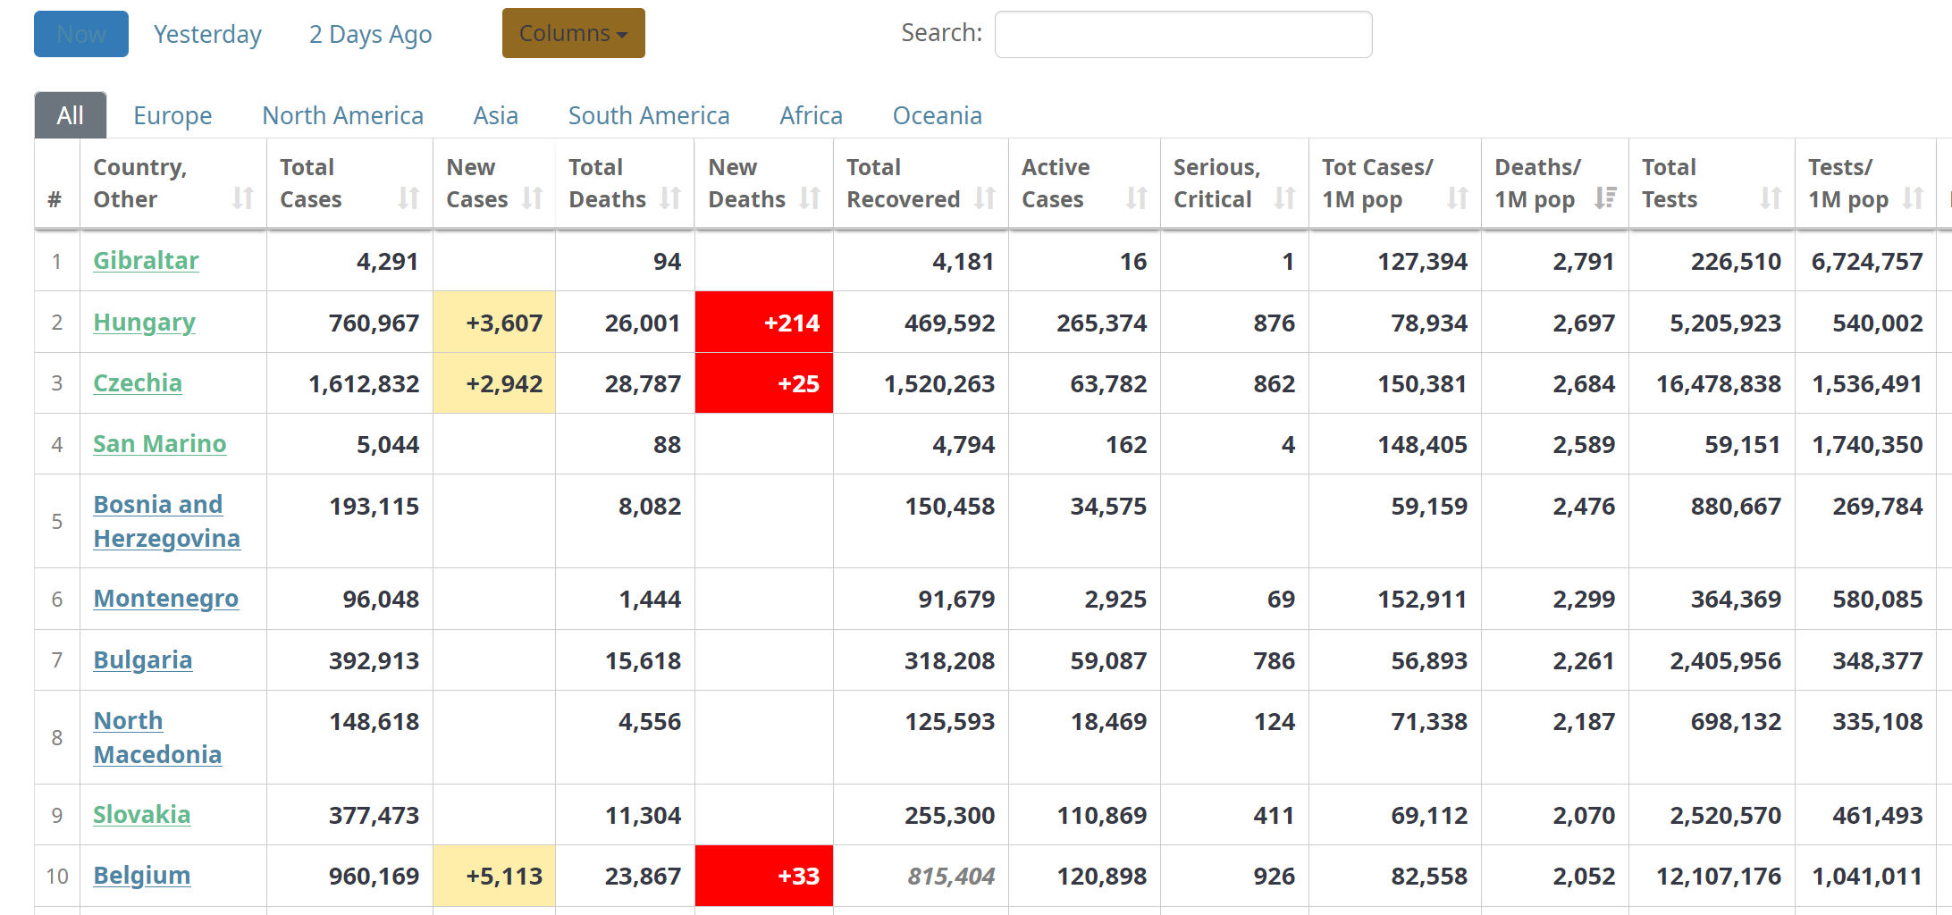
Task: Select Slovakia's 11,304 total deaths value
Action: pos(643,816)
